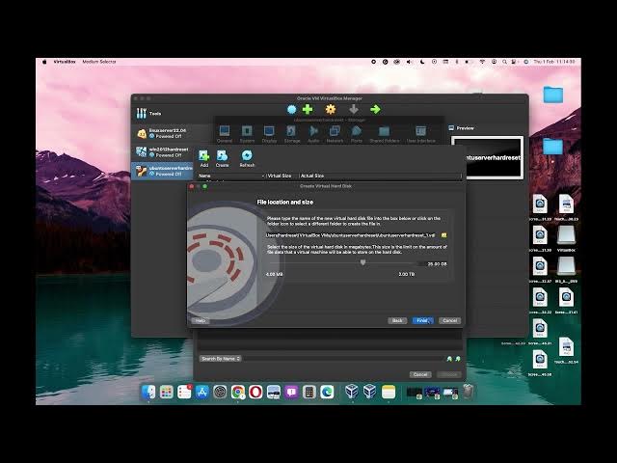Select the win2012hardreset virtual machine

click(x=163, y=152)
